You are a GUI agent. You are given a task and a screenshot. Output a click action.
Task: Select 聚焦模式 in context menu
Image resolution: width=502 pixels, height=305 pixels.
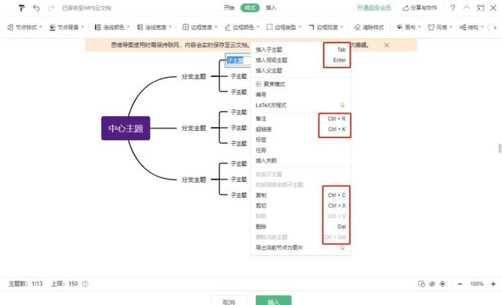300,84
